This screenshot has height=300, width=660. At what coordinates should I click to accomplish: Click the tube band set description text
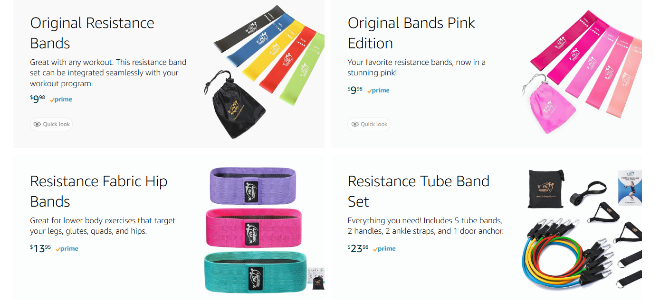tap(425, 226)
